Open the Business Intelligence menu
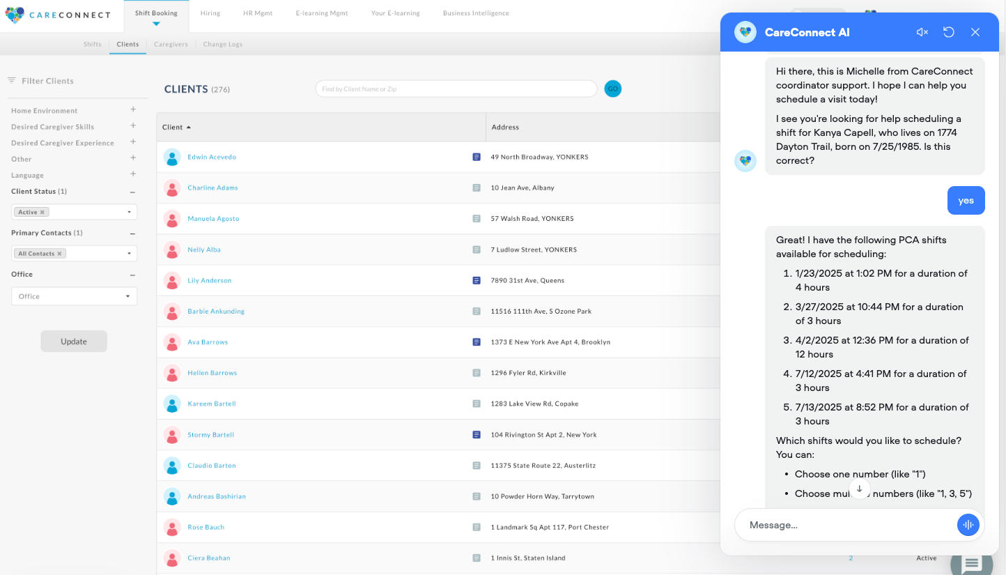Screen dimensions: 1006x575 click(475, 13)
